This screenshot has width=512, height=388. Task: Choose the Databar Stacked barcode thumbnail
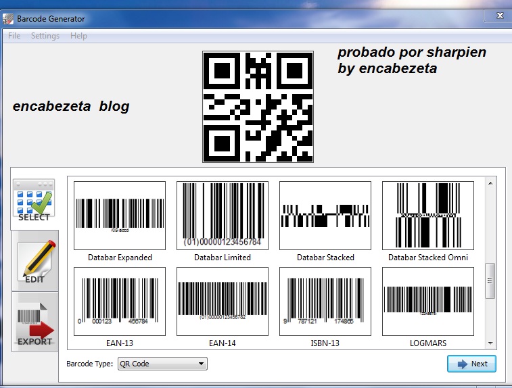[325, 216]
